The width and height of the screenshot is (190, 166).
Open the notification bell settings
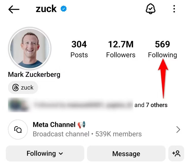tap(150, 9)
